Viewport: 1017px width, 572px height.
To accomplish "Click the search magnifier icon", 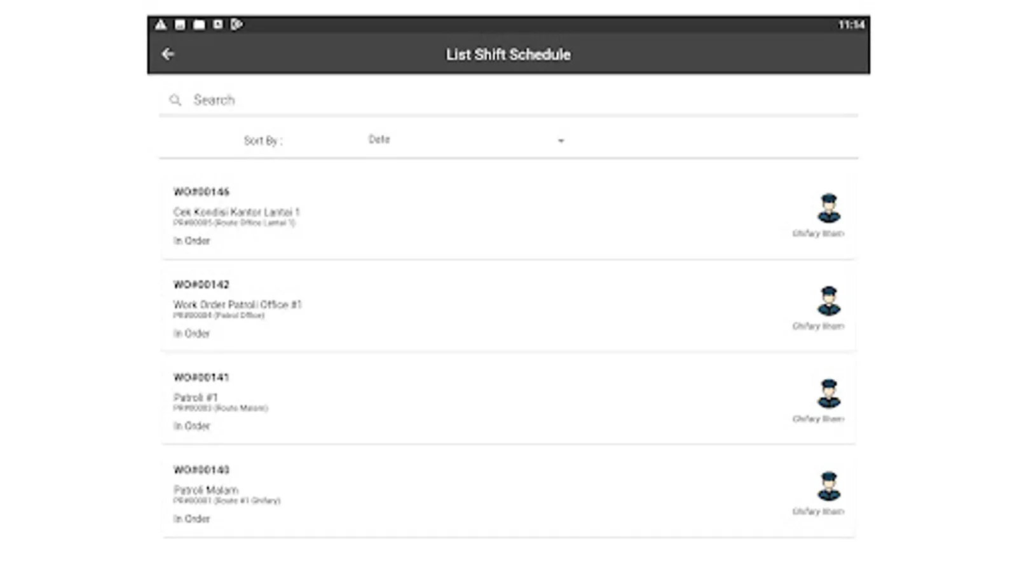I will pyautogui.click(x=175, y=100).
